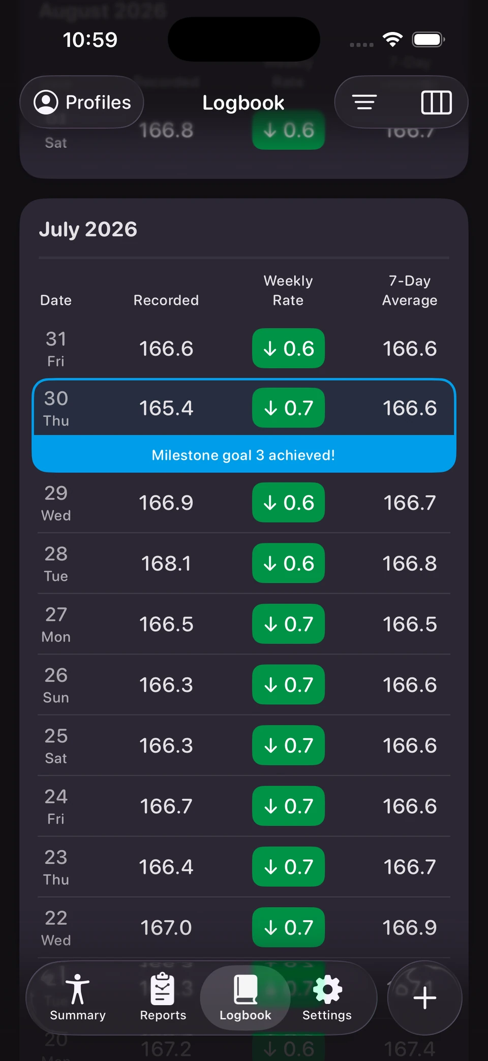This screenshot has height=1061, width=488.
Task: Tap the plus add entry button
Action: [424, 998]
